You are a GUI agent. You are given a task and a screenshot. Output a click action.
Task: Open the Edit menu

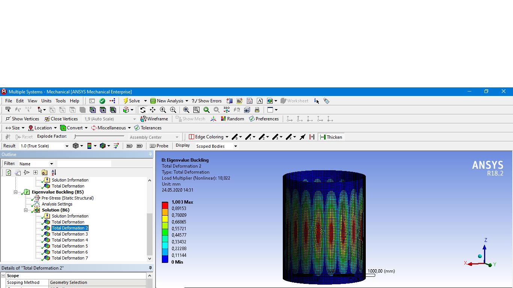click(20, 101)
